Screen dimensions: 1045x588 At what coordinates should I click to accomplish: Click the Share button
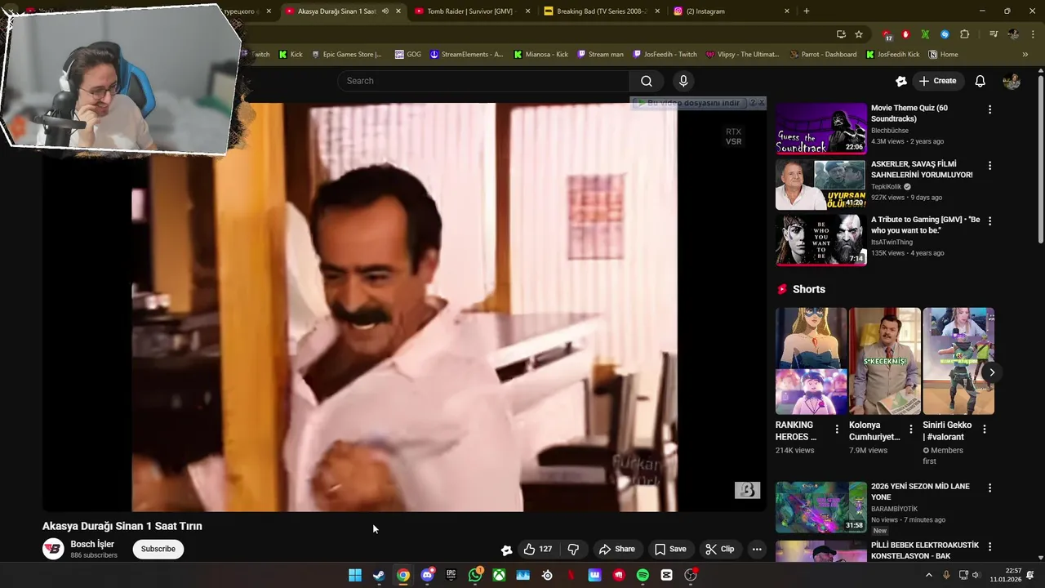[616, 549]
